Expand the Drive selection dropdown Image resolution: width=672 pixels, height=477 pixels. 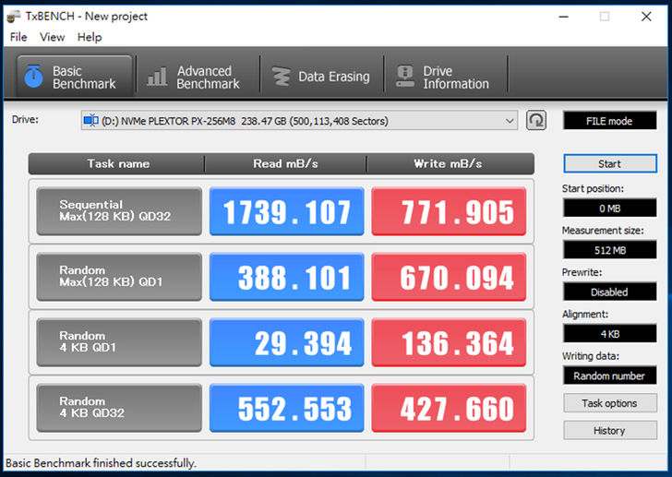[x=510, y=121]
